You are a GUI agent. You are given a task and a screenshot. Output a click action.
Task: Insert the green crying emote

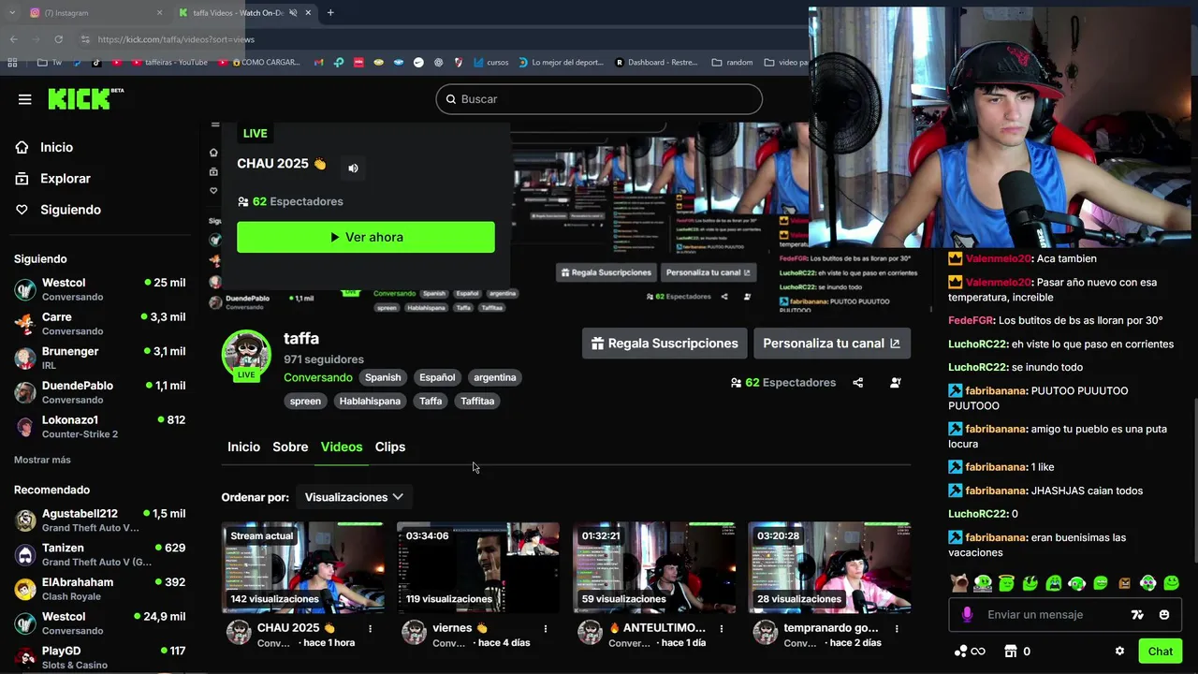point(1054,583)
